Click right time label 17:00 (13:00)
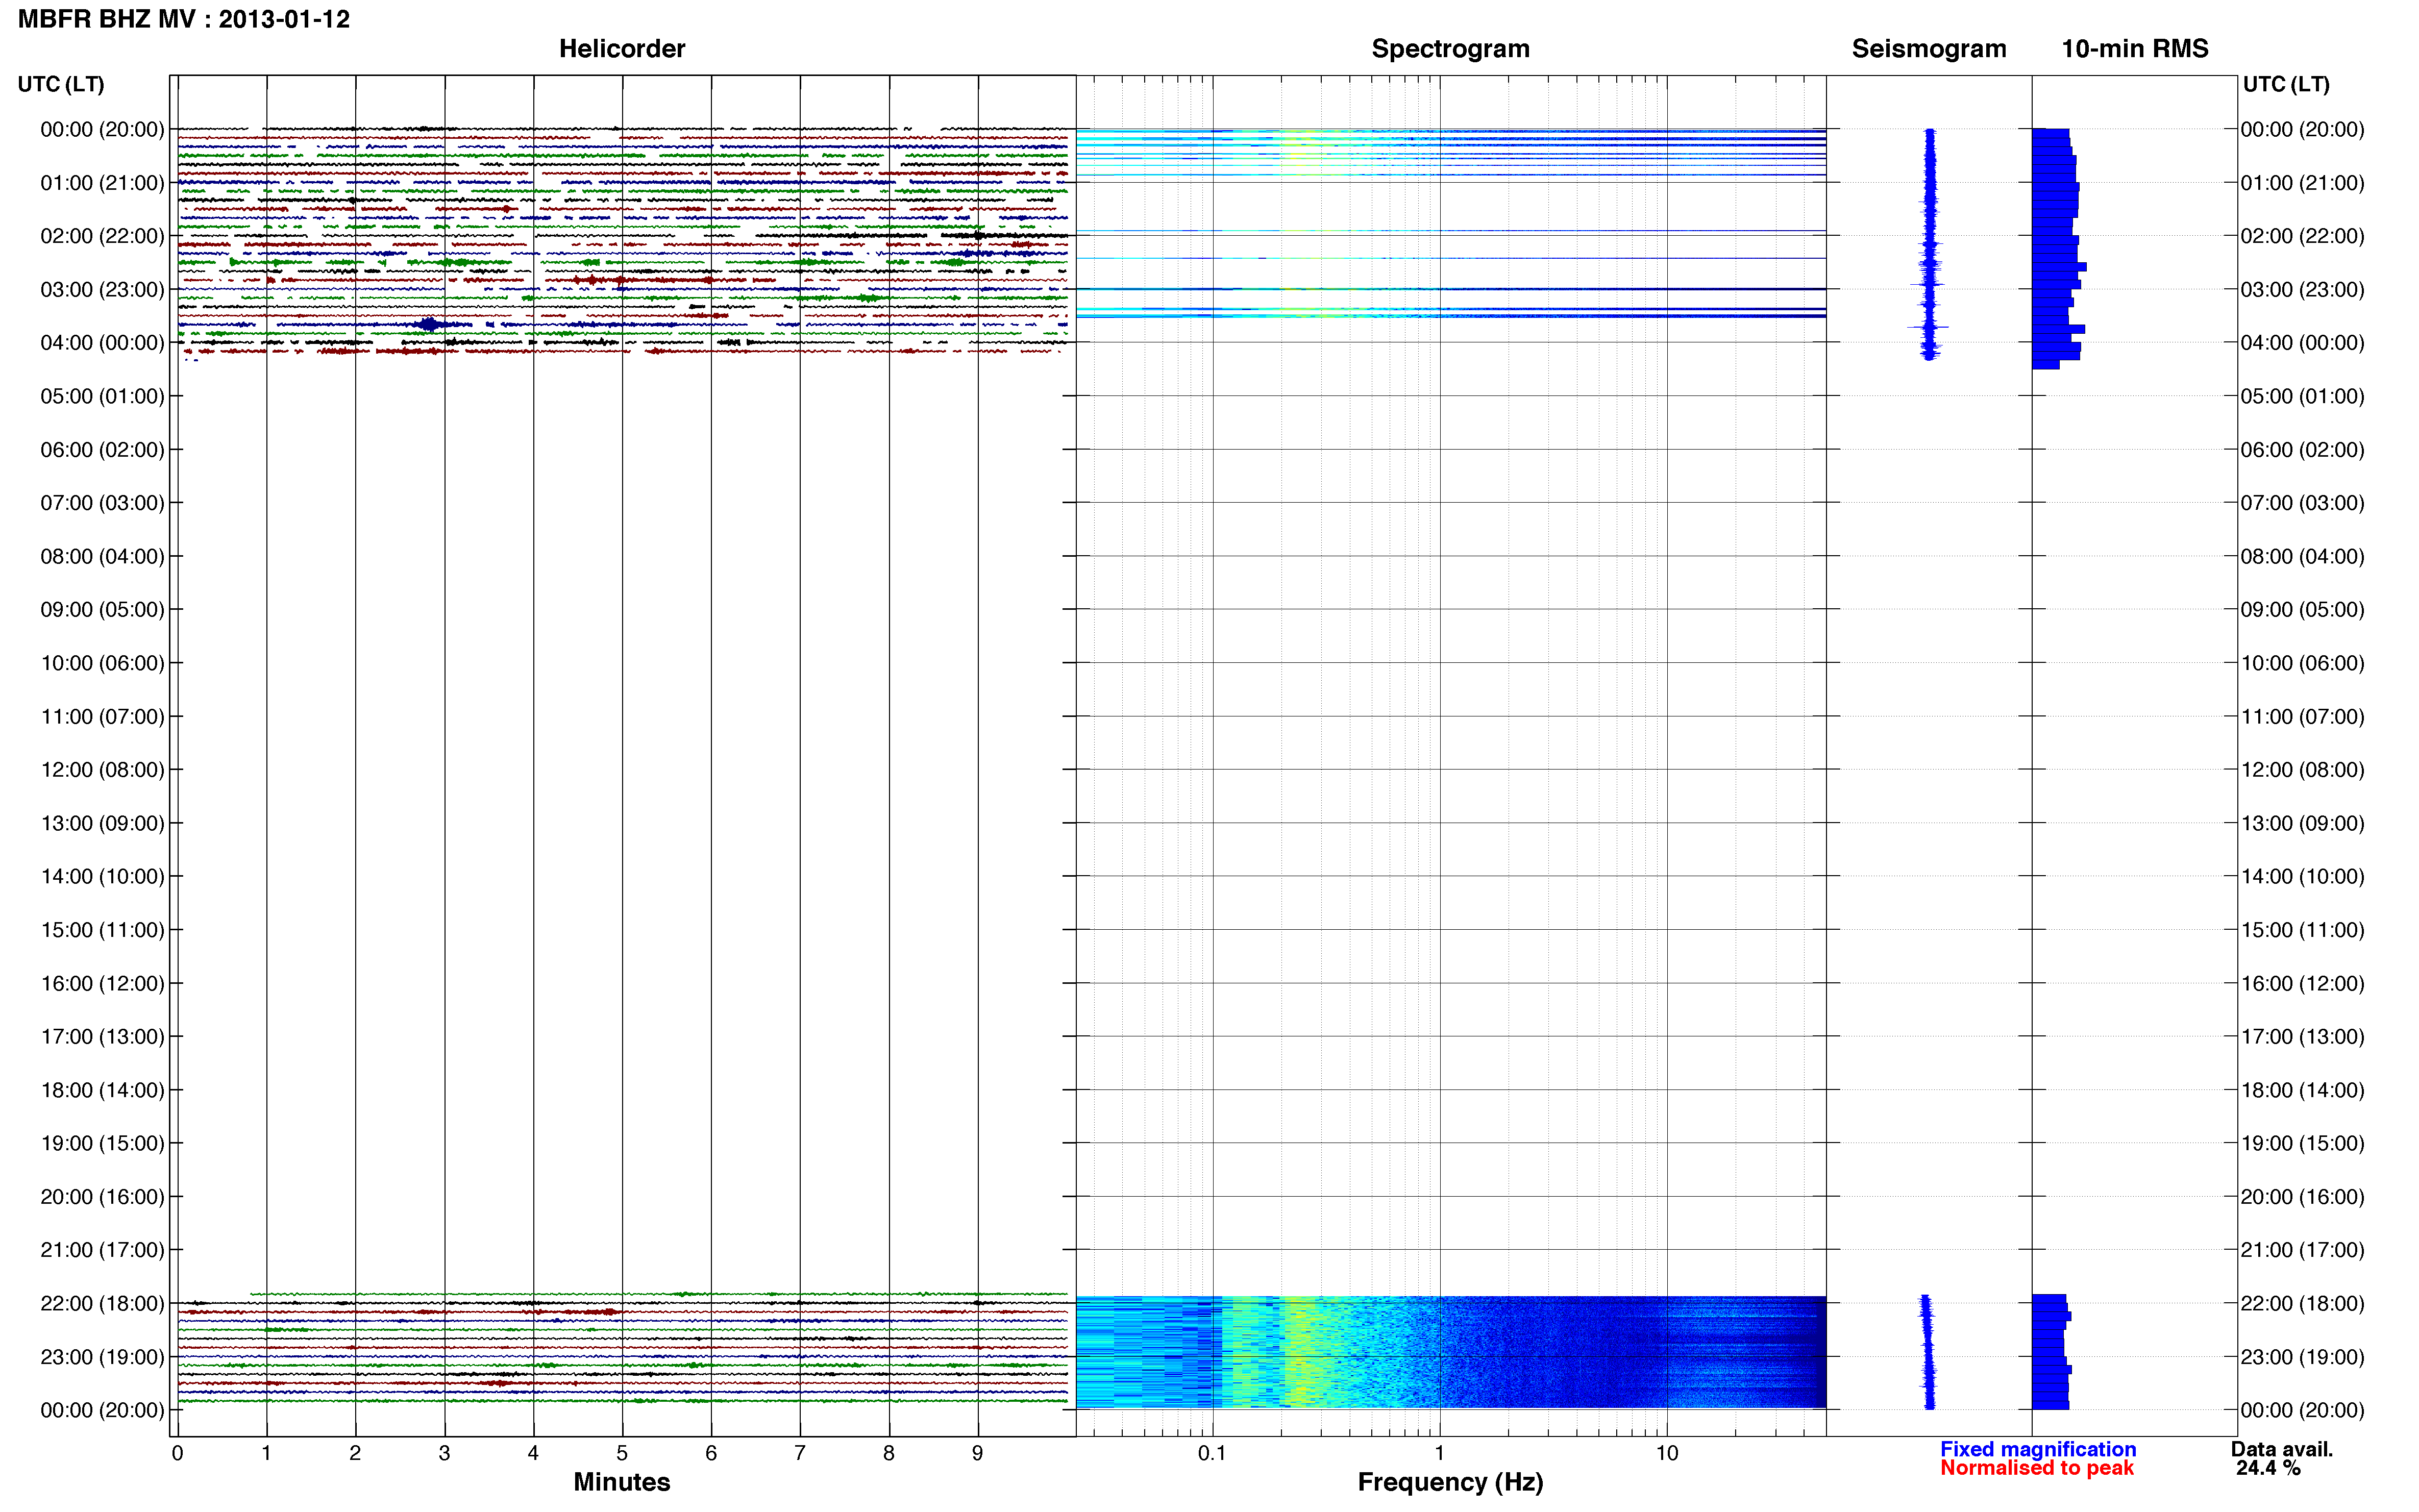Viewport: 2419px width, 1512px height. tap(2302, 1036)
